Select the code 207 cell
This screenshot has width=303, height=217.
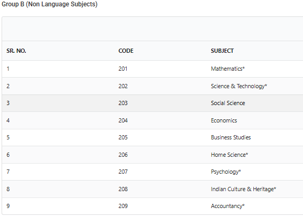123,172
